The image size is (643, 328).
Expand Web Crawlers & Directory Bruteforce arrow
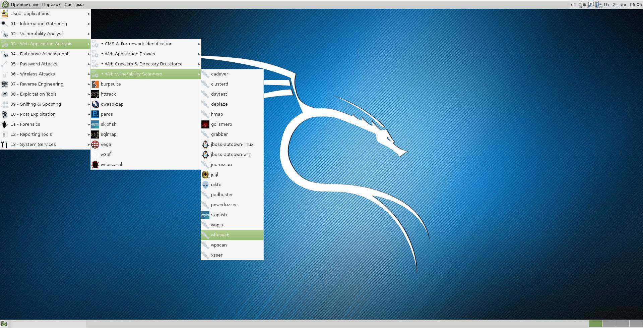(x=199, y=64)
